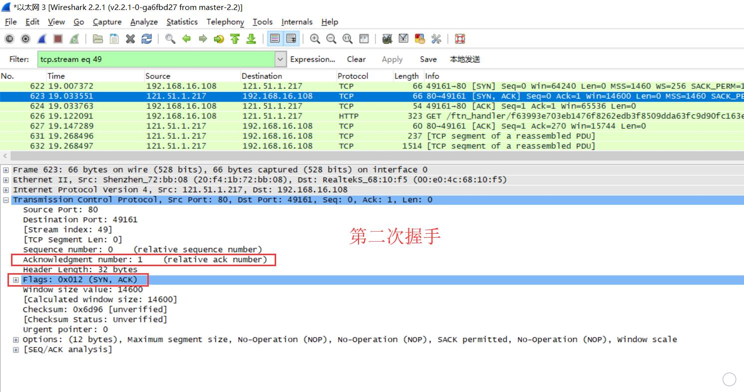744x392 pixels.
Task: Toggle packet list colorization
Action: [x=274, y=39]
